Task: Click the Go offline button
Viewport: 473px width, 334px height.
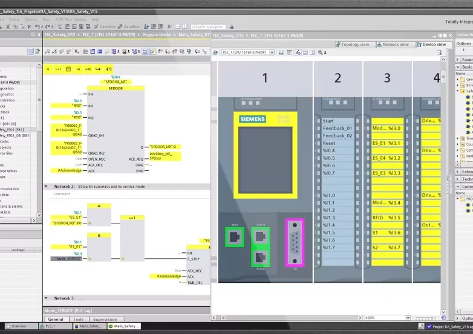Action: tap(129, 27)
